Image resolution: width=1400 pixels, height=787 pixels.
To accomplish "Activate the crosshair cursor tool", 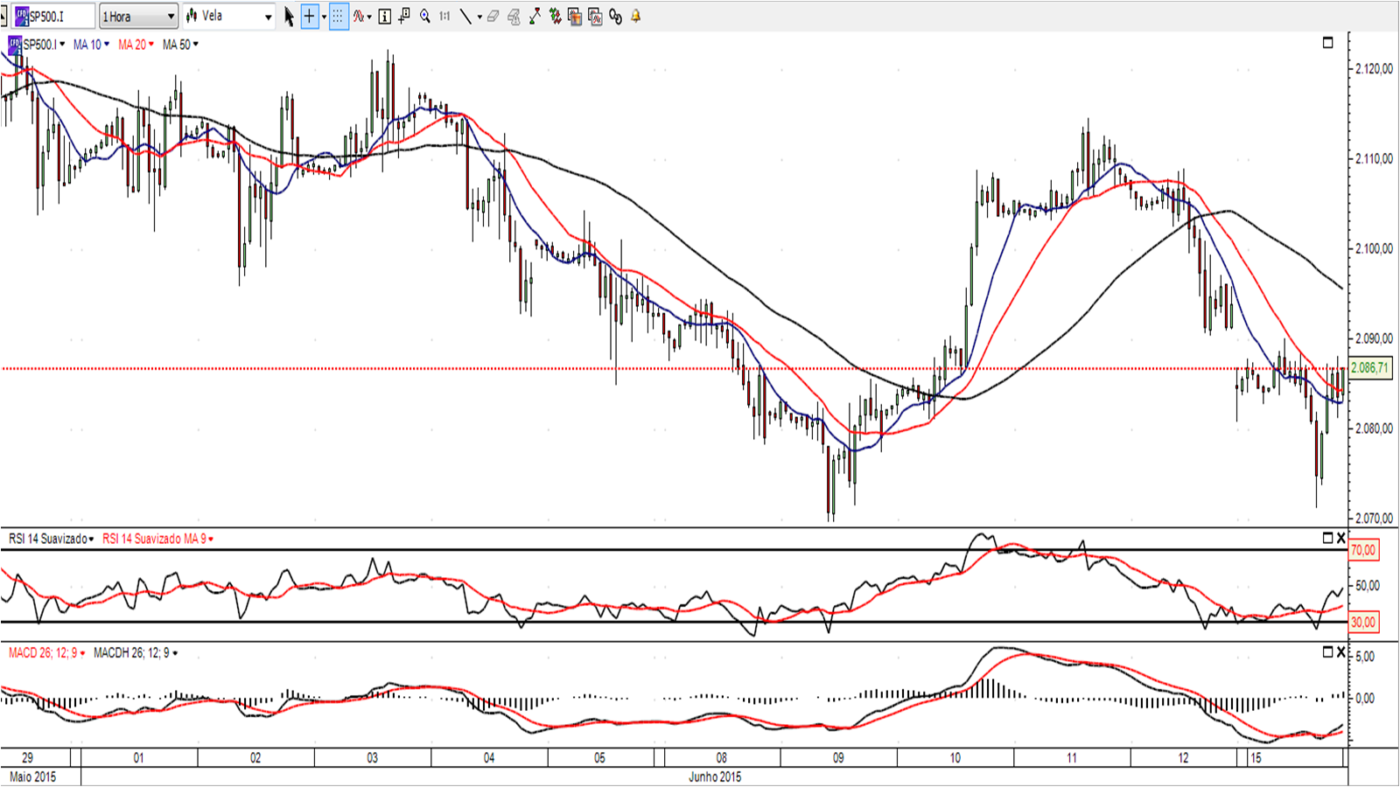I will (x=309, y=17).
